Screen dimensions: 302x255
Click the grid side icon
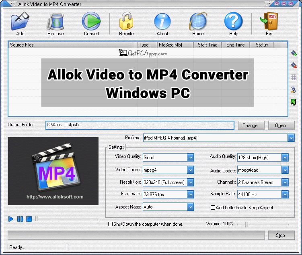click(293, 77)
